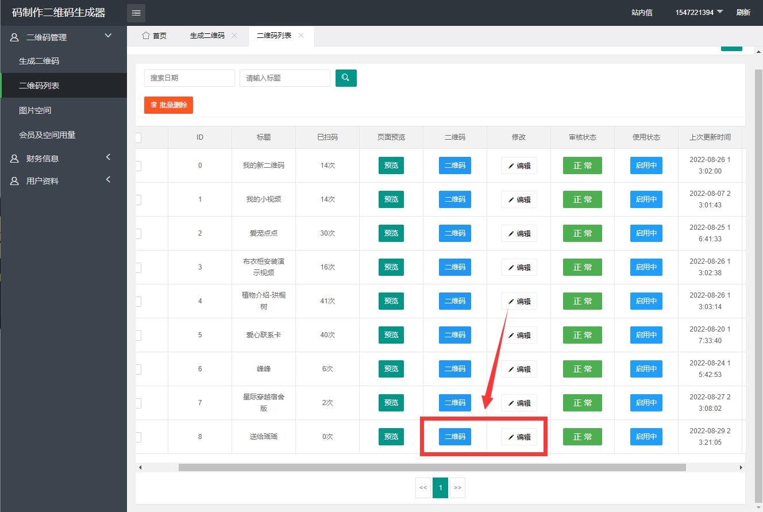Toggle sidebar with the hamburger menu icon

click(136, 13)
